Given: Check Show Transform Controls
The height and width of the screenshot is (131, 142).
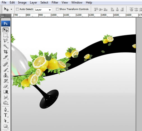Looking at the screenshot, I should coord(57,9).
